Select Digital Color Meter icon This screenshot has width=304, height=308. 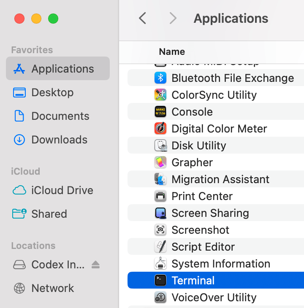click(x=160, y=128)
